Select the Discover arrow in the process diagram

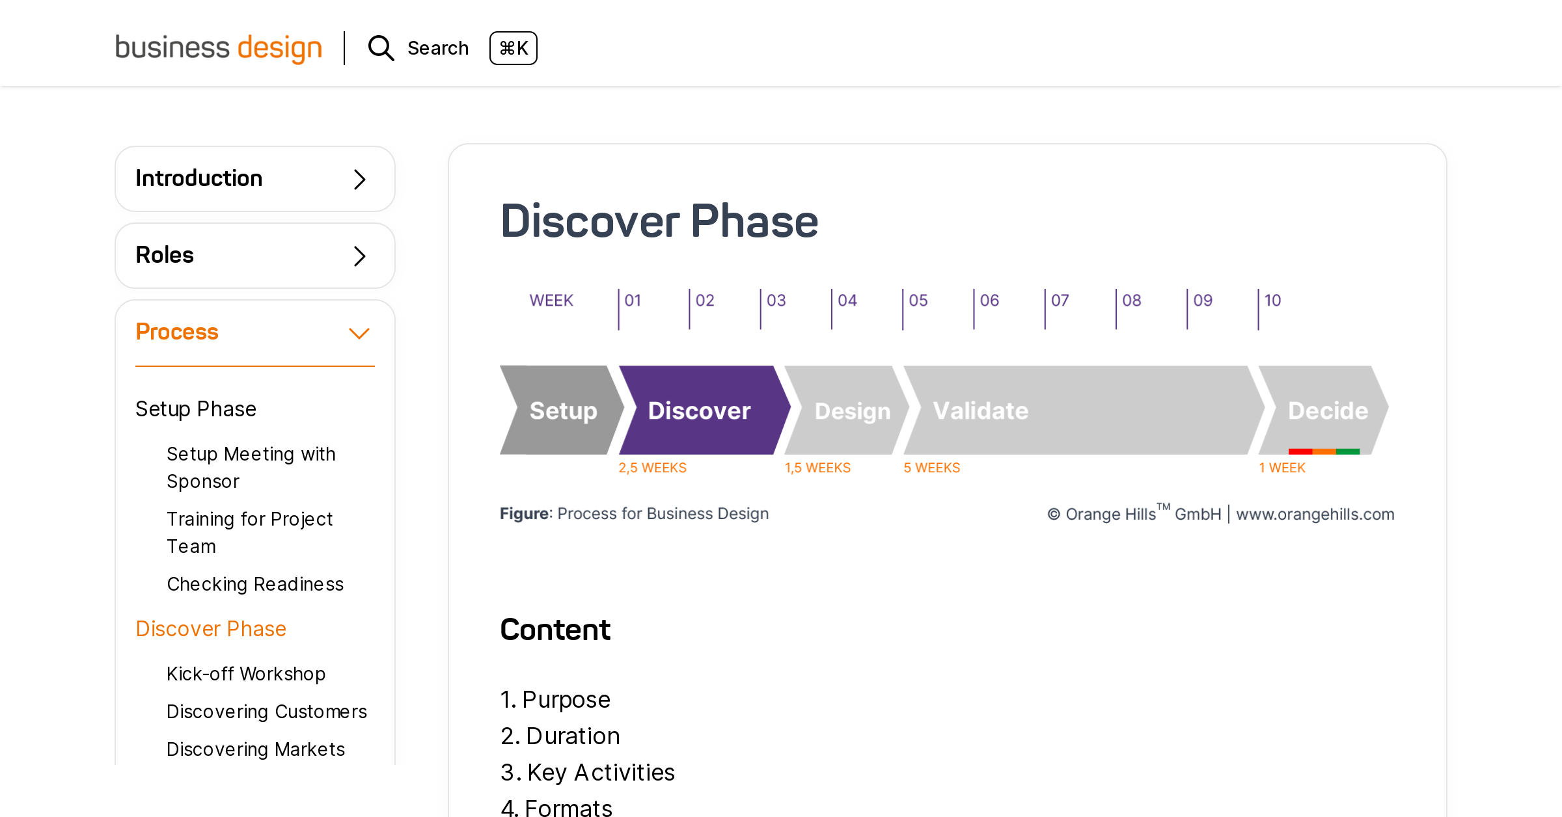coord(699,410)
